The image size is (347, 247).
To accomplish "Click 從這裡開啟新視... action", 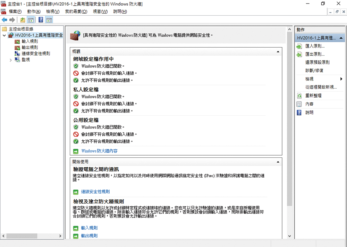I will coord(321,87).
